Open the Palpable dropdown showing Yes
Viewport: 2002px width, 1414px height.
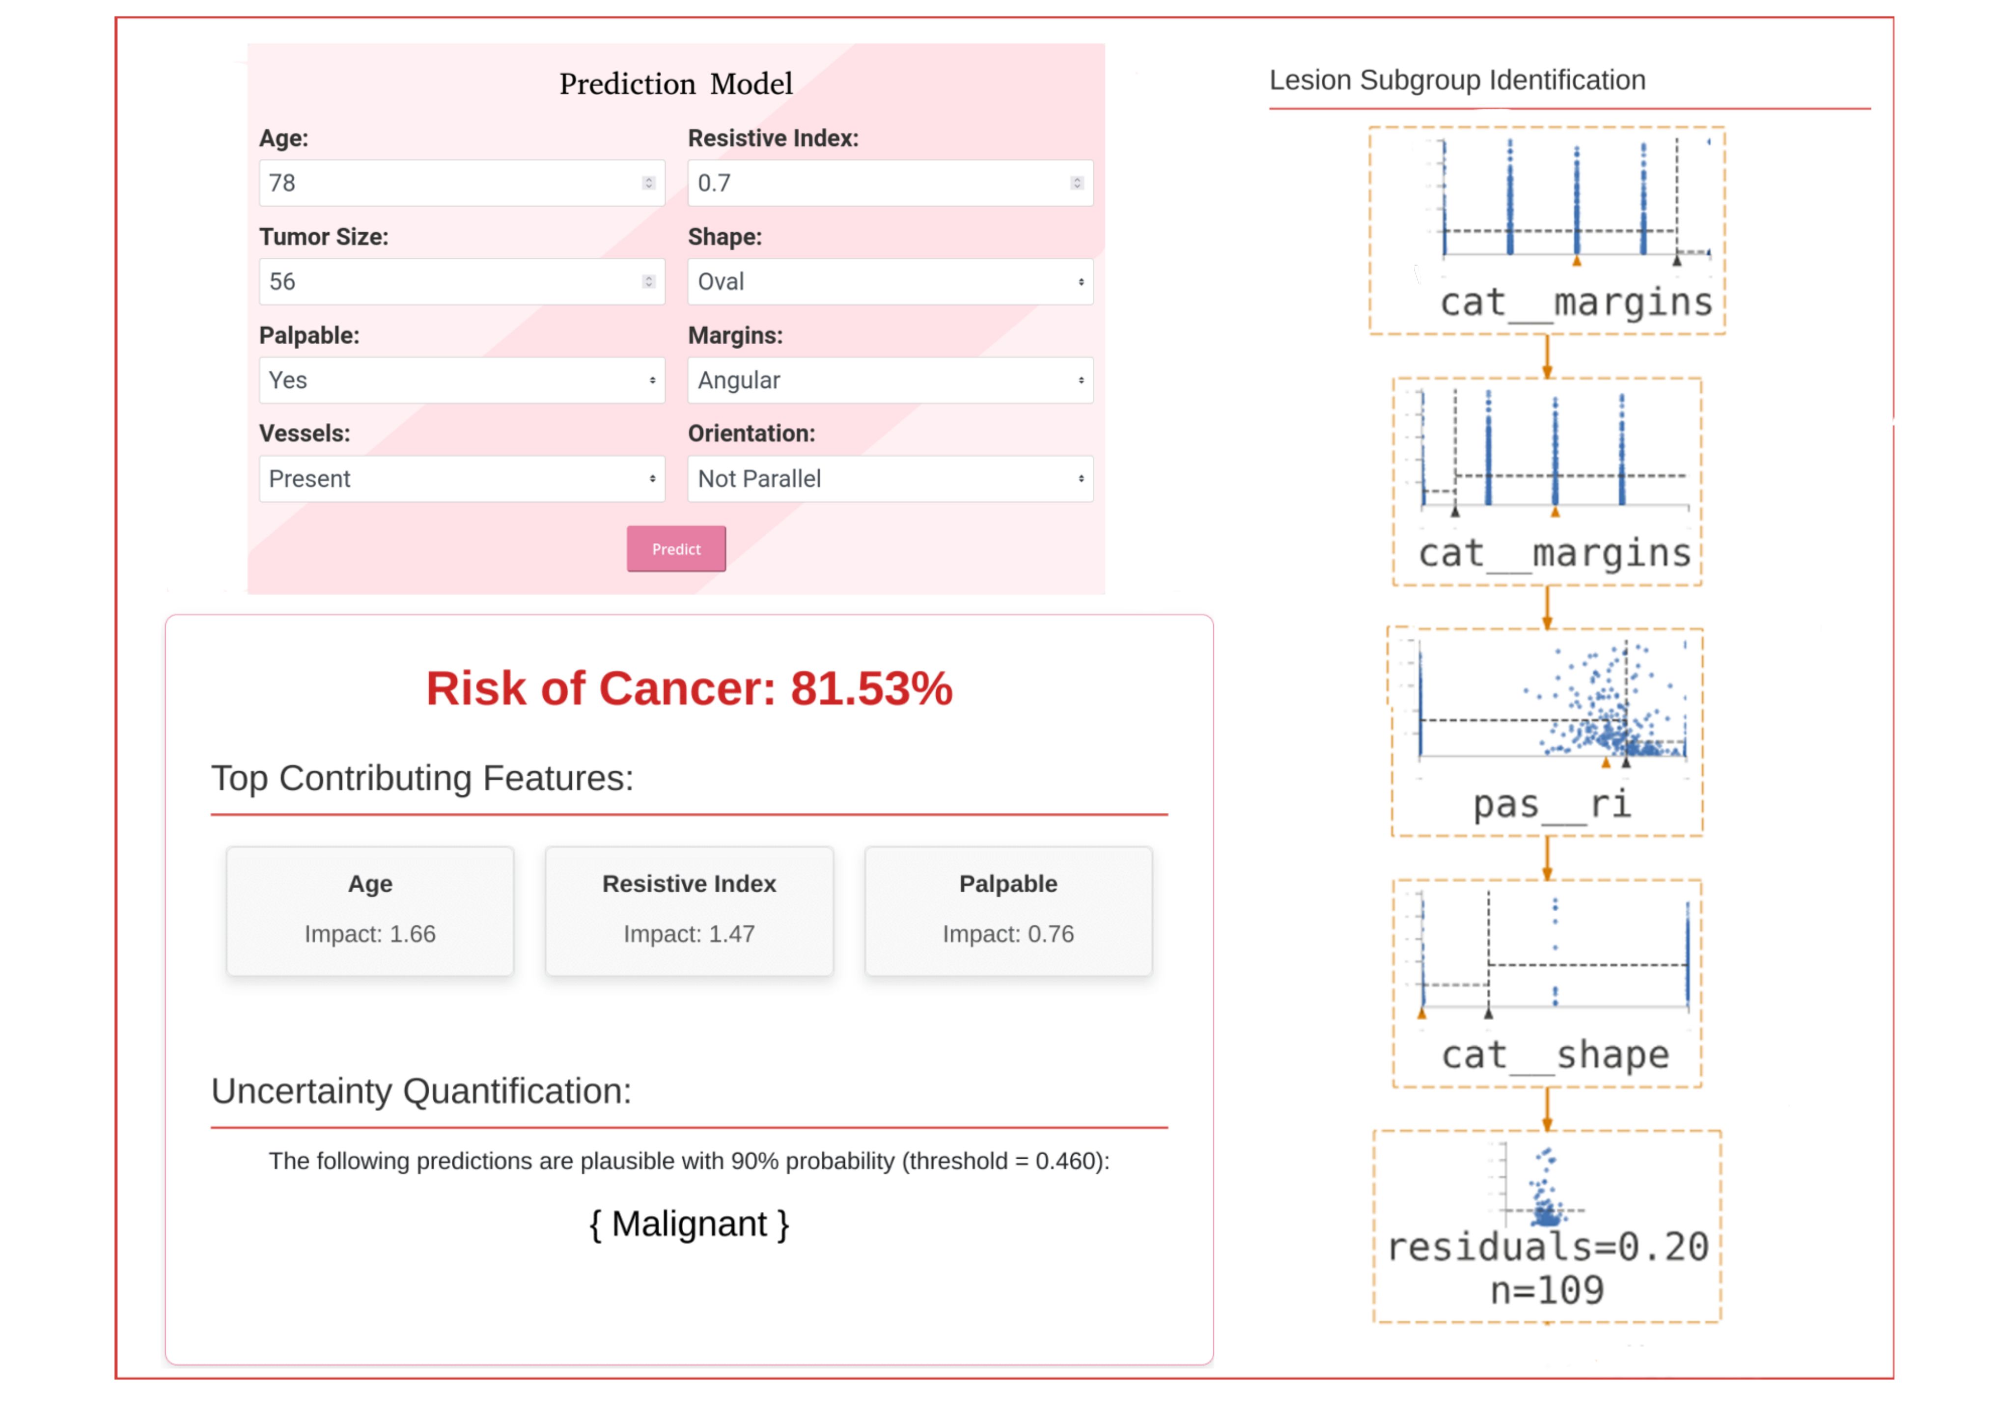click(461, 380)
